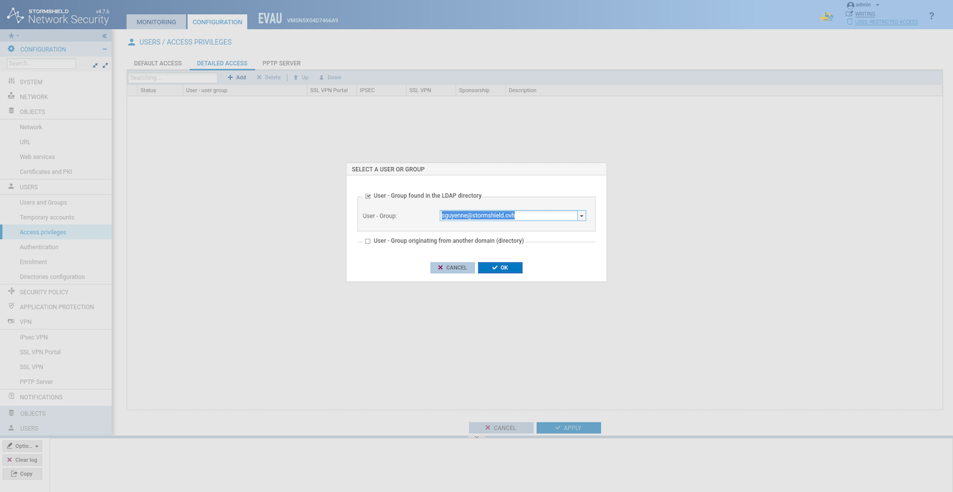Collapse the Configuration section with minus icon

click(x=104, y=49)
